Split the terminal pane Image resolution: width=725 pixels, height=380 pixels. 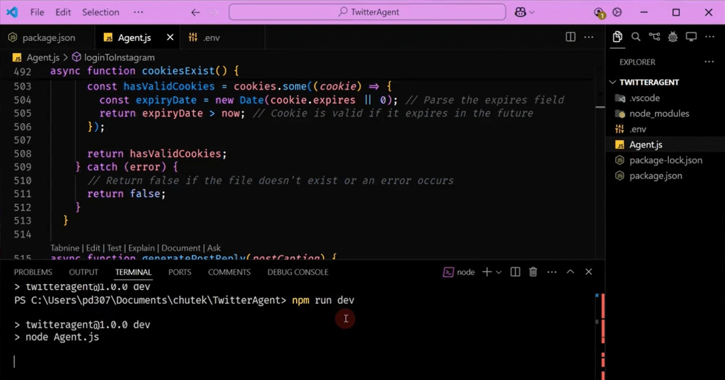[x=515, y=272]
